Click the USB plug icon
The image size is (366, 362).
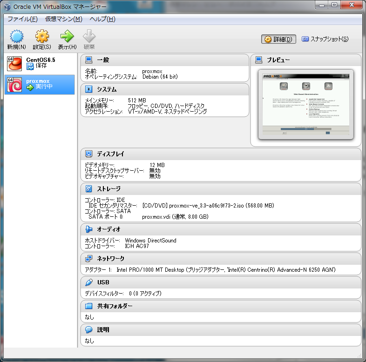(x=88, y=282)
